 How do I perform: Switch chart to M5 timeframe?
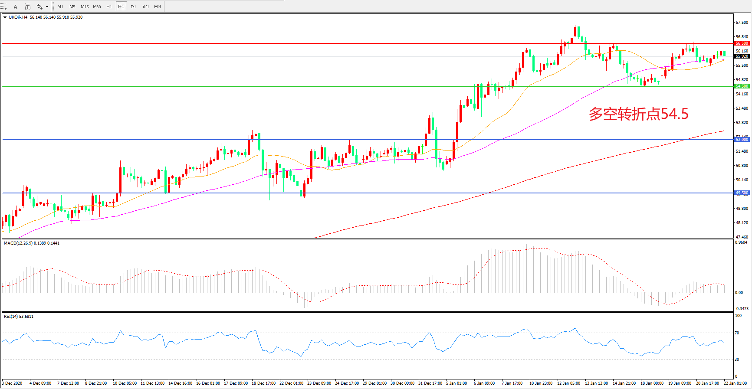click(72, 7)
